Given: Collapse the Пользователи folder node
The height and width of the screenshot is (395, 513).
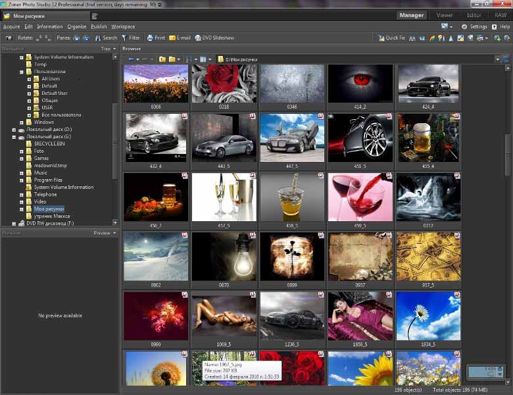Looking at the screenshot, I should pyautogui.click(x=21, y=71).
